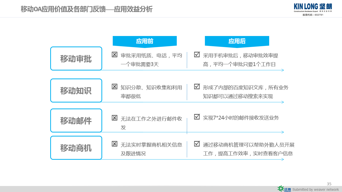Click the X mark beside 审批采用纸质

click(115, 55)
